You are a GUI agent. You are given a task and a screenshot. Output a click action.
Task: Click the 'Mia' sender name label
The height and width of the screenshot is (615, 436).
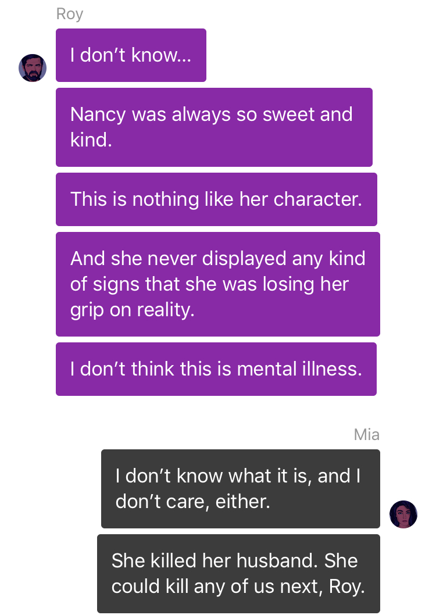click(x=367, y=435)
